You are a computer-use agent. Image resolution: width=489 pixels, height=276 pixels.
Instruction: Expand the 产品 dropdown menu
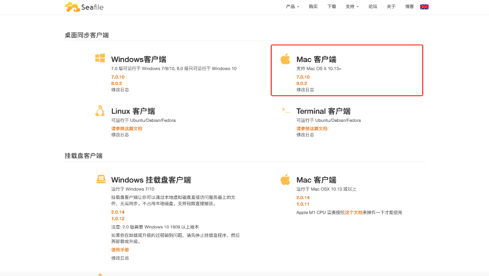point(292,7)
